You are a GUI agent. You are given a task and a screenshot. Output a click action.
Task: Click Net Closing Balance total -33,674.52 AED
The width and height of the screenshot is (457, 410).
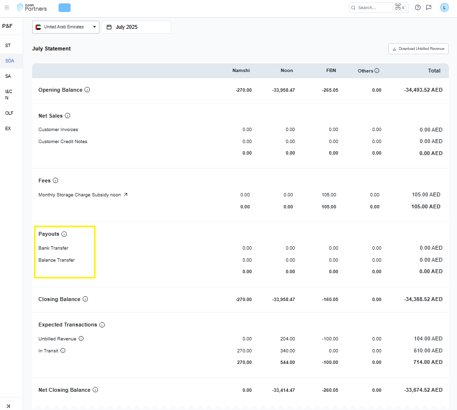click(x=423, y=390)
